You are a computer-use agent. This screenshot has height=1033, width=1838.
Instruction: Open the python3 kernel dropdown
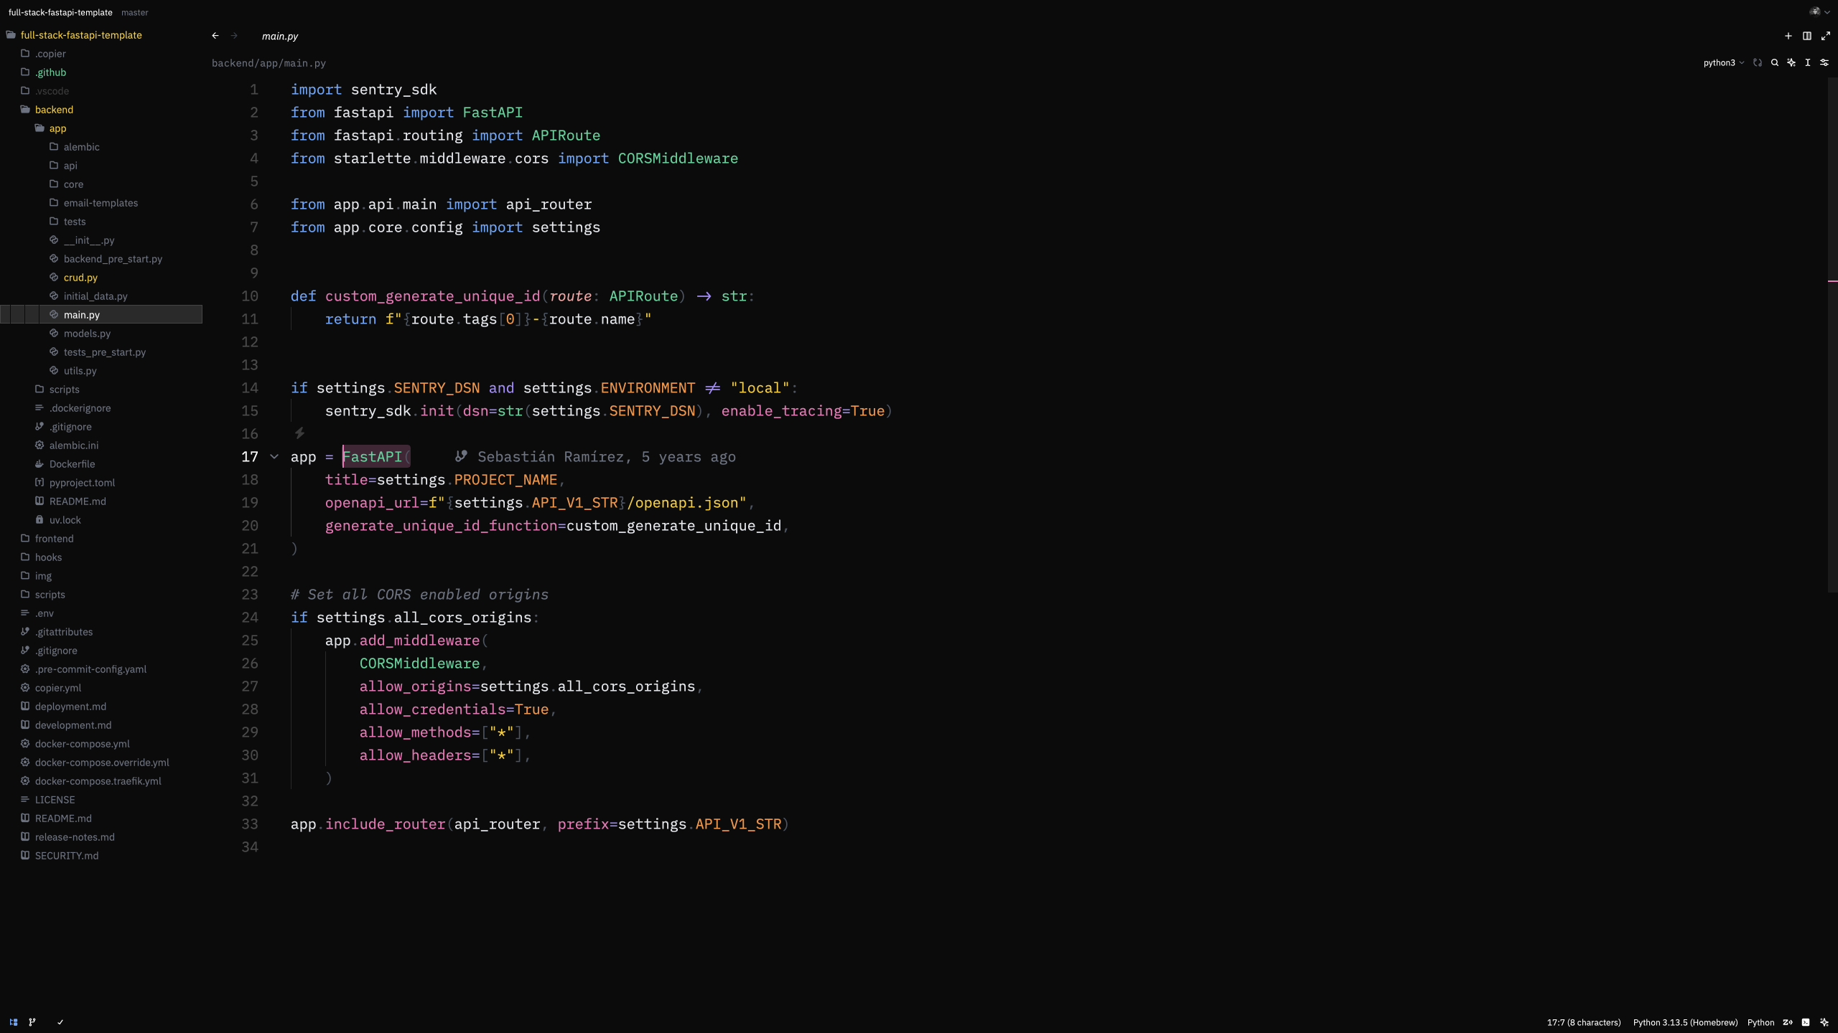point(1723,62)
